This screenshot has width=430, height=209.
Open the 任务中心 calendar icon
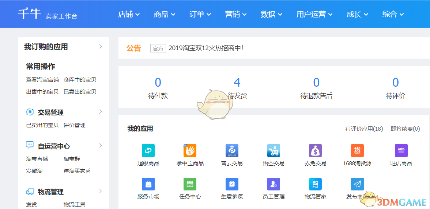point(190,184)
